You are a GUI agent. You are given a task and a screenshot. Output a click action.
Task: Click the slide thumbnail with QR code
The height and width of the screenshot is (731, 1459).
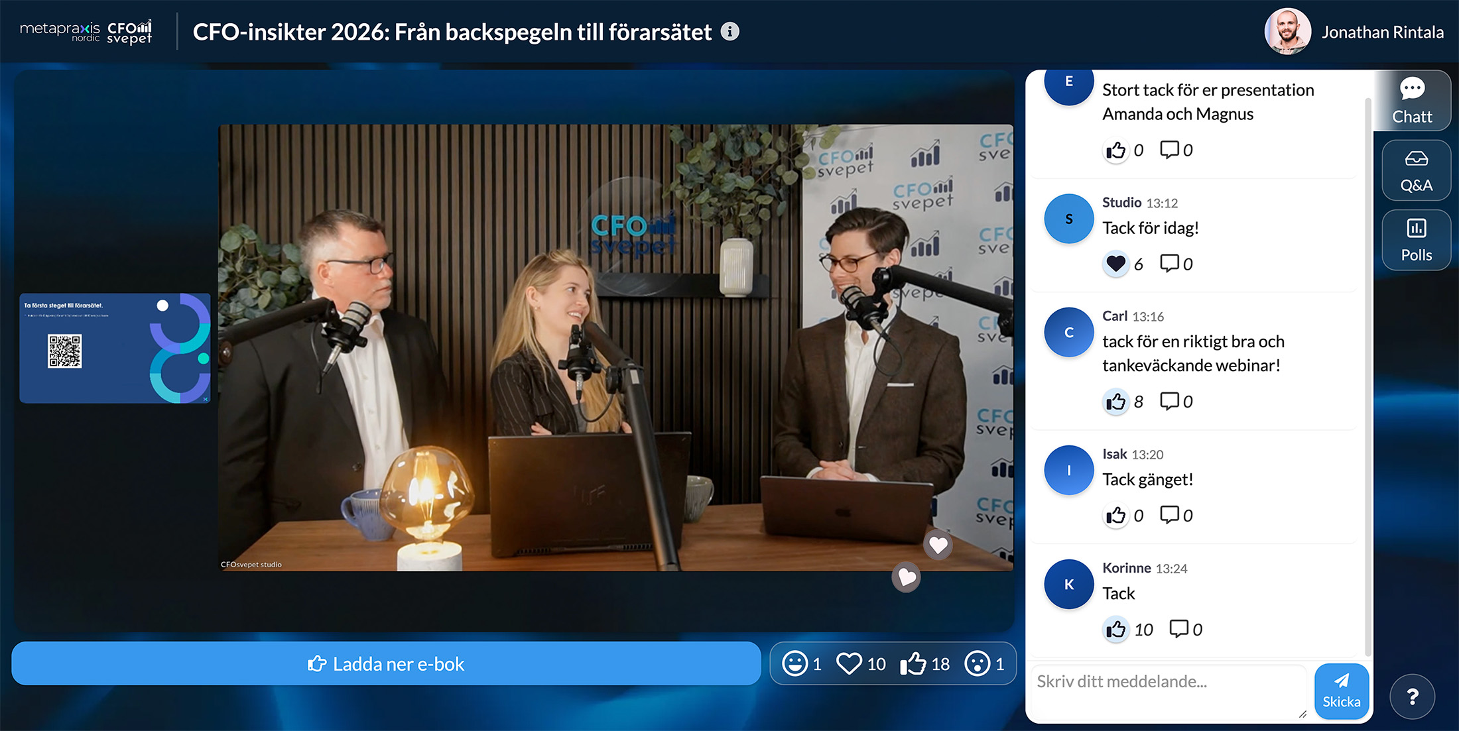(115, 348)
